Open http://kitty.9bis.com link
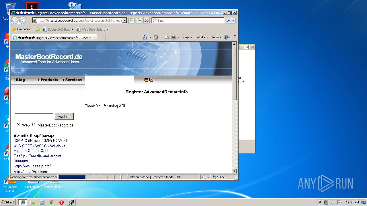 30,172
